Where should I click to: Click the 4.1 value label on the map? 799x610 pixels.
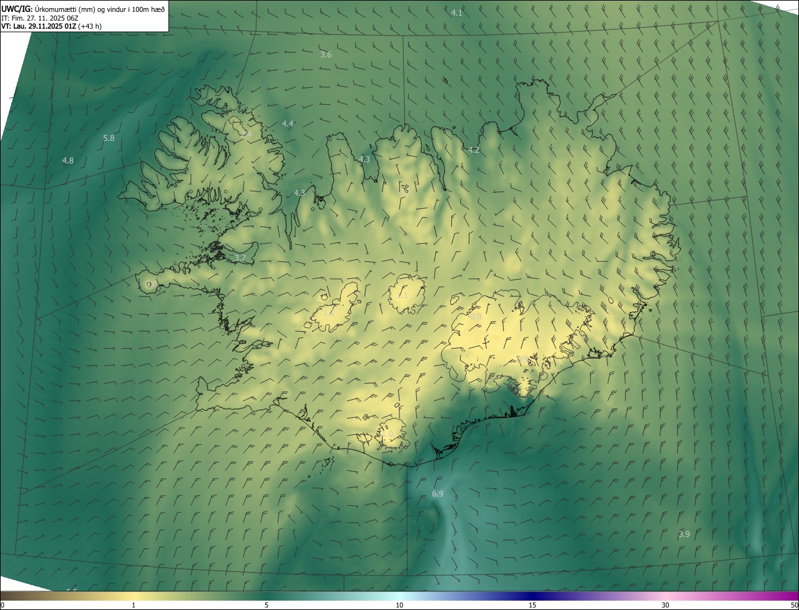tap(457, 12)
